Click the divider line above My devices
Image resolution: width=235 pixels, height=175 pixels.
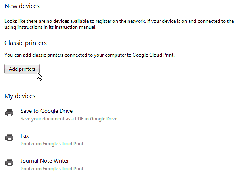(x=119, y=83)
